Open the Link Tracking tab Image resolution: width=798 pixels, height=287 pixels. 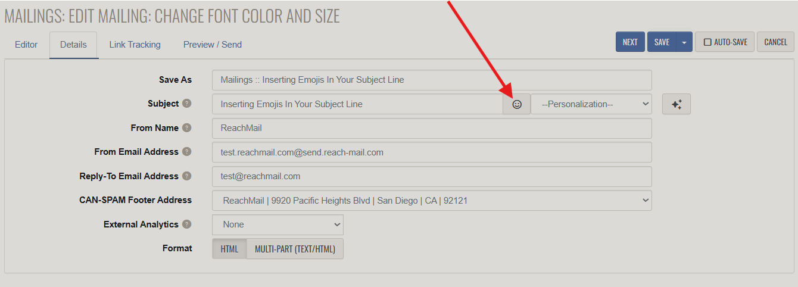coord(135,45)
